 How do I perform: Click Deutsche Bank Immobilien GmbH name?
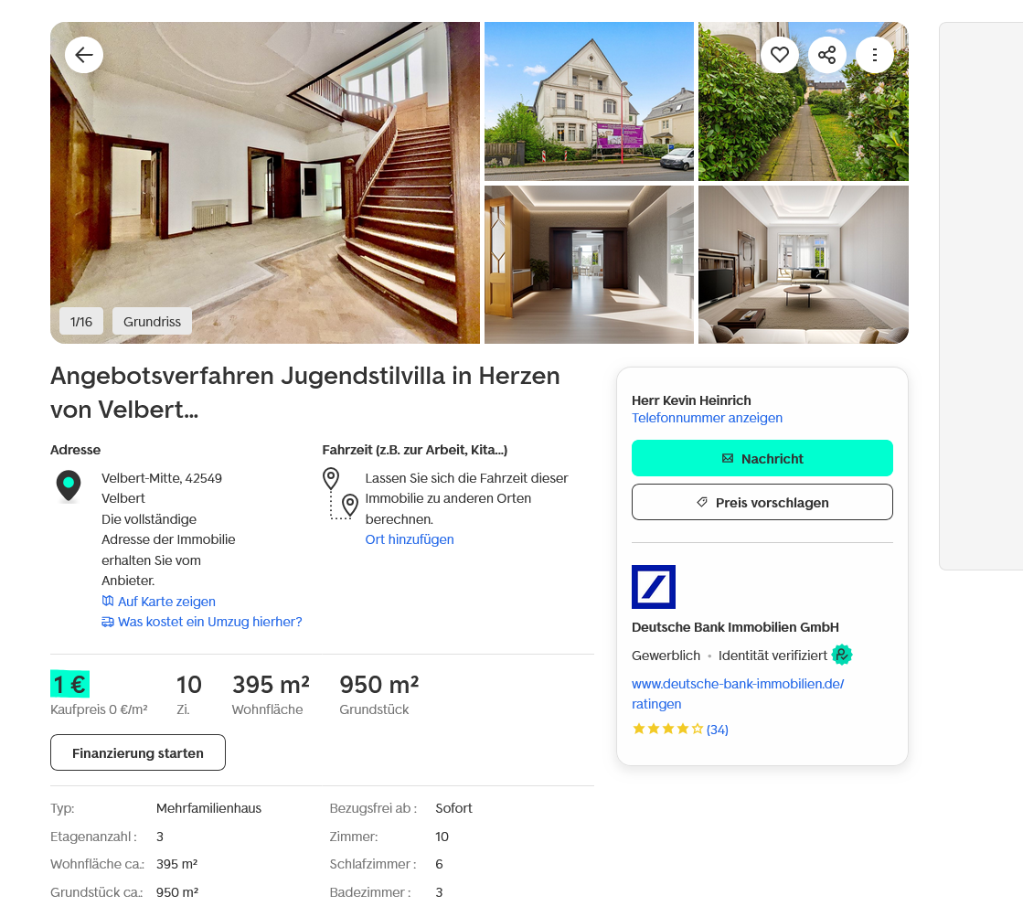coord(735,626)
